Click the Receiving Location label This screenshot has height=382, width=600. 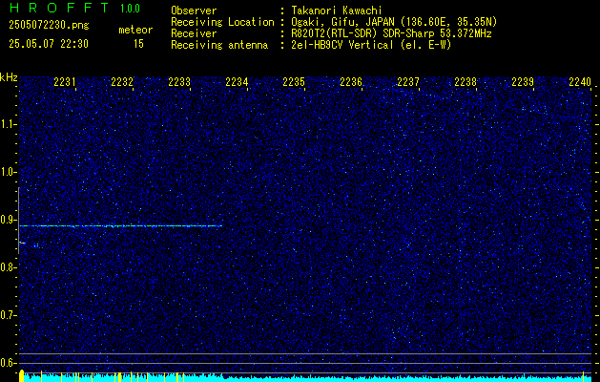[222, 22]
